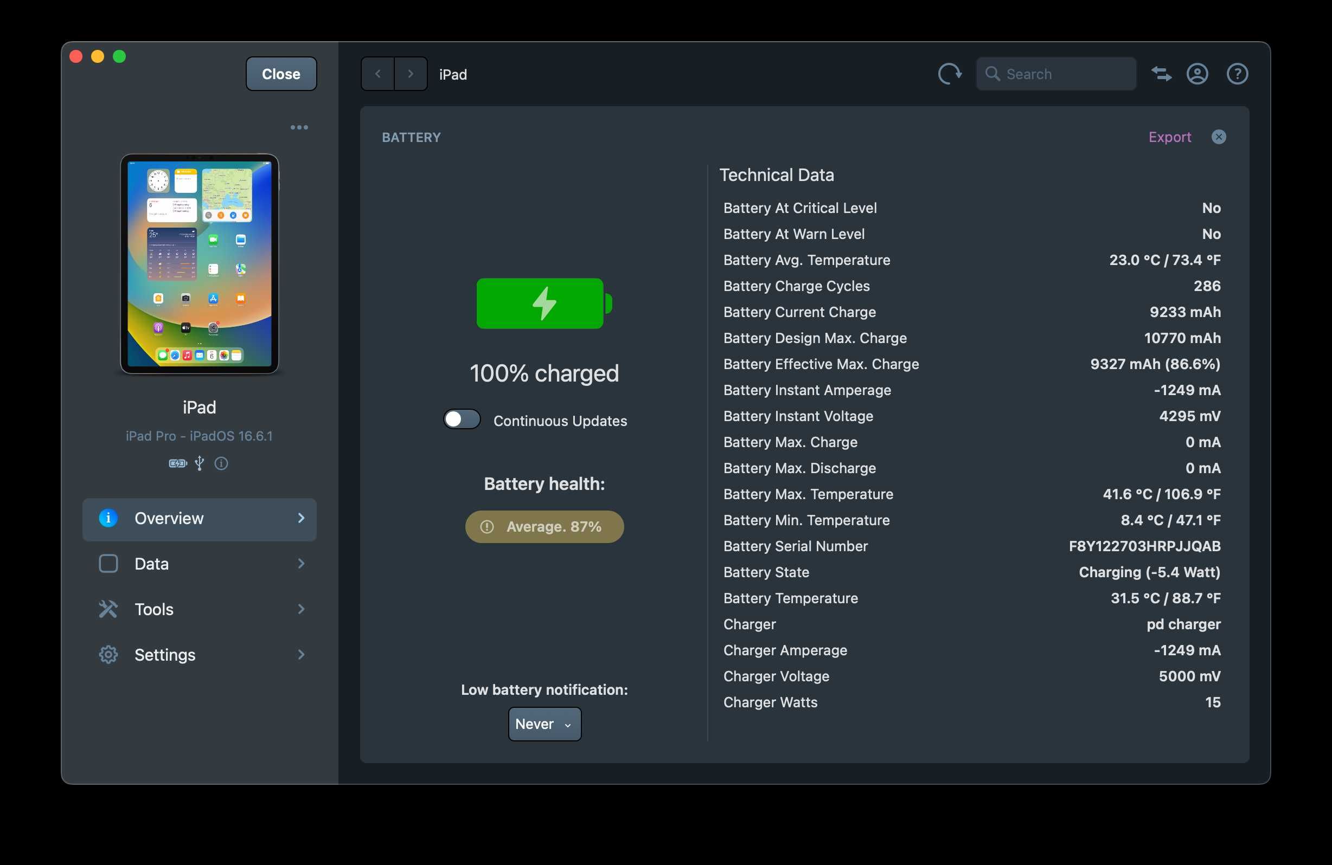The width and height of the screenshot is (1332, 865).
Task: Click the iPad home screen thumbnail
Action: tap(199, 264)
